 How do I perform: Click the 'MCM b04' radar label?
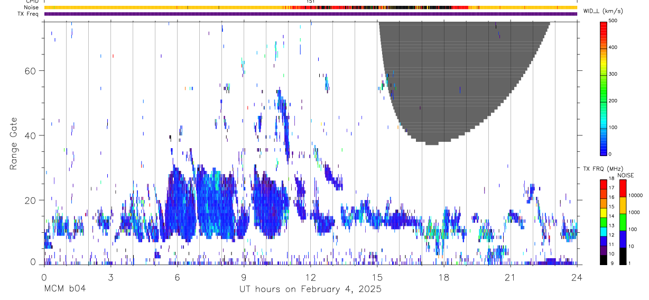click(65, 289)
